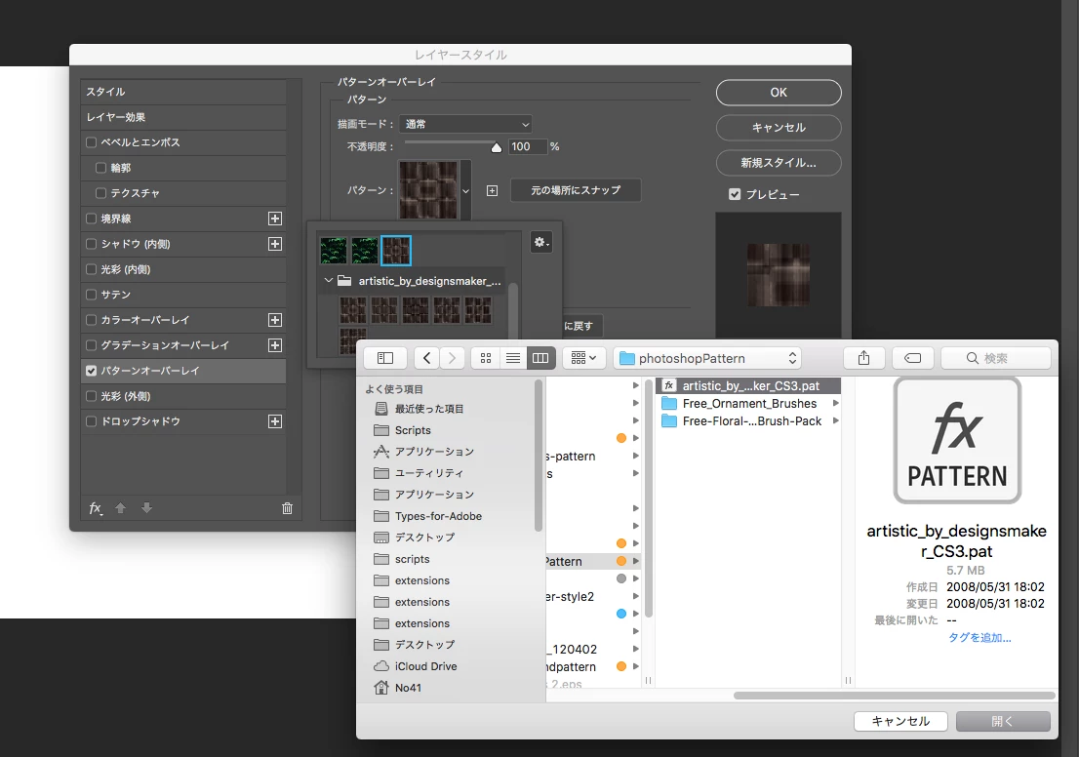Enable the ベベルとエンボス checkbox

click(91, 142)
